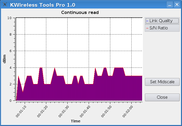Click the X application icon in title bar
This screenshot has height=126, width=182.
[5, 5]
